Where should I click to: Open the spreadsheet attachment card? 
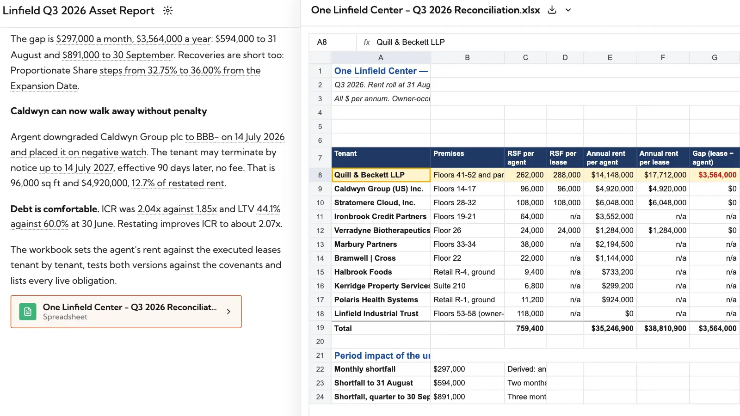coord(126,312)
